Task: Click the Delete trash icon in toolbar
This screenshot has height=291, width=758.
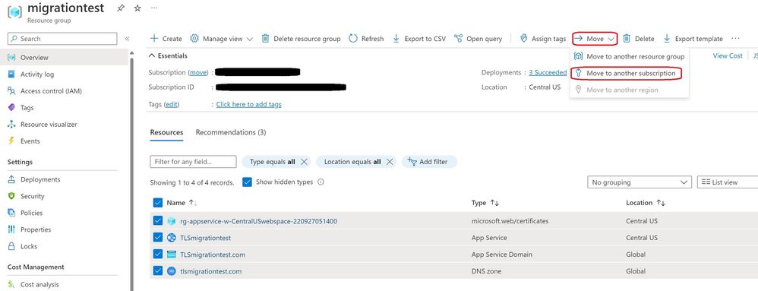Action: point(627,39)
